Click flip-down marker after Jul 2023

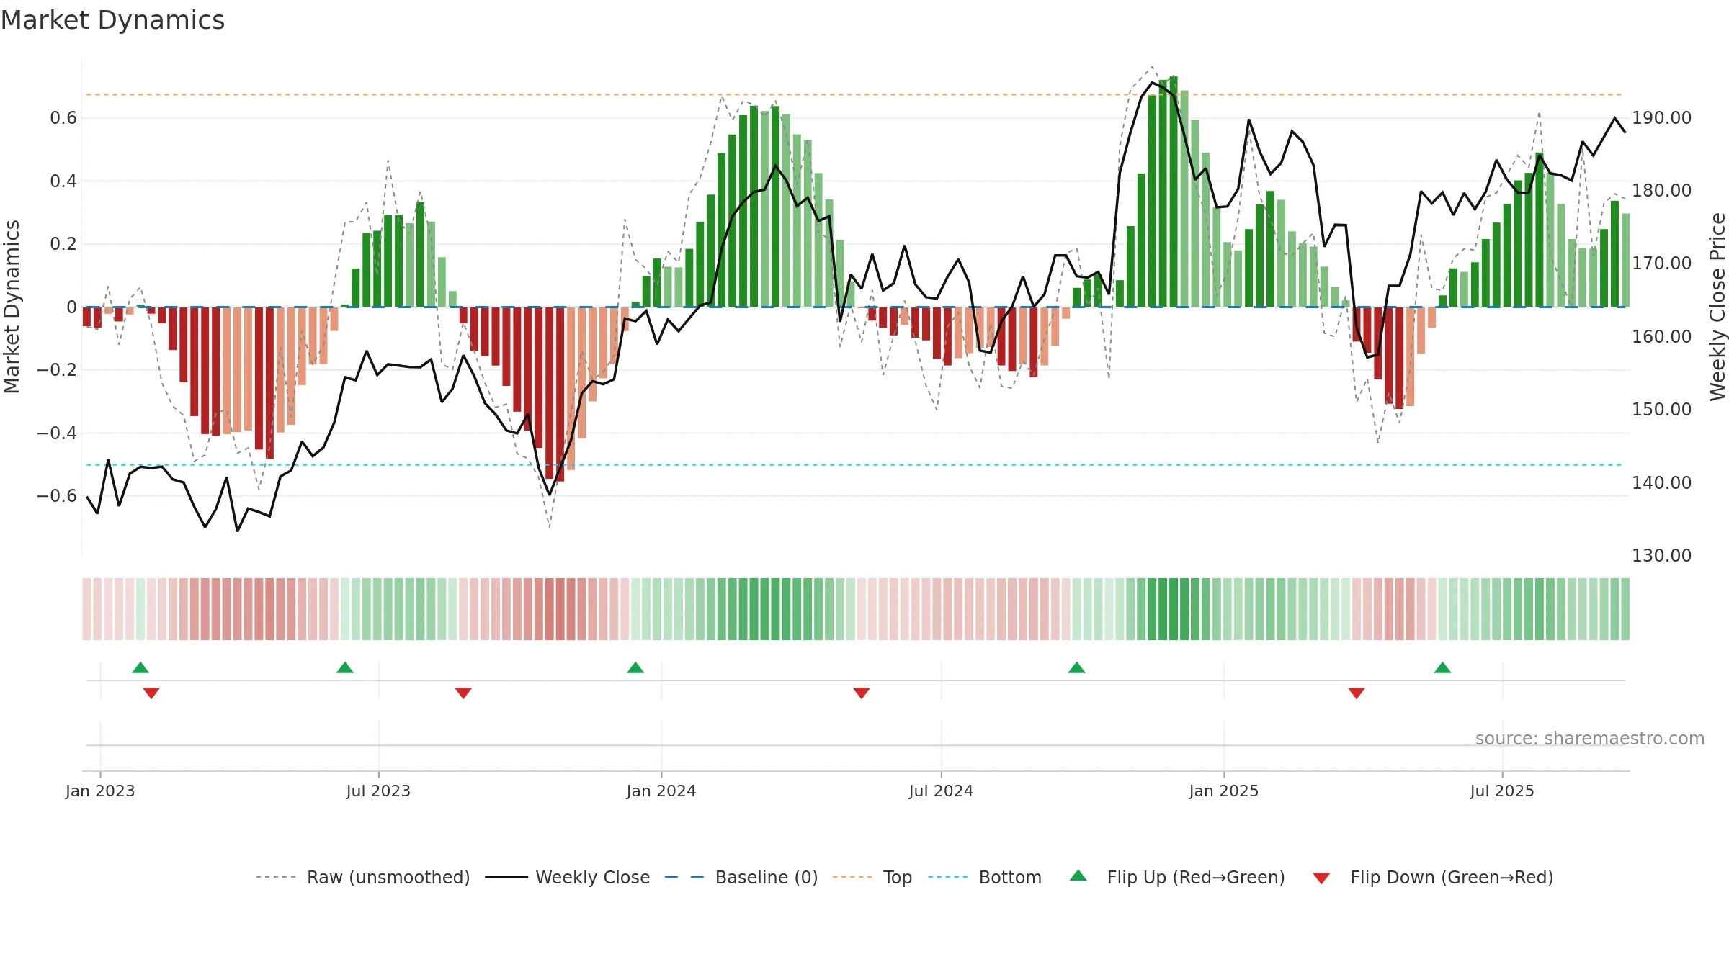[x=463, y=693]
